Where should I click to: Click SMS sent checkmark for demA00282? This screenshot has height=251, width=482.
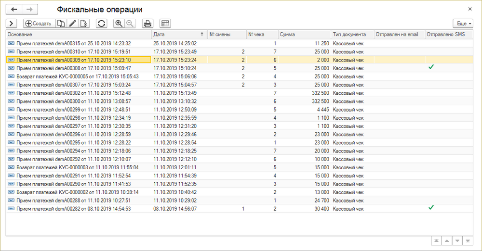[x=431, y=208]
